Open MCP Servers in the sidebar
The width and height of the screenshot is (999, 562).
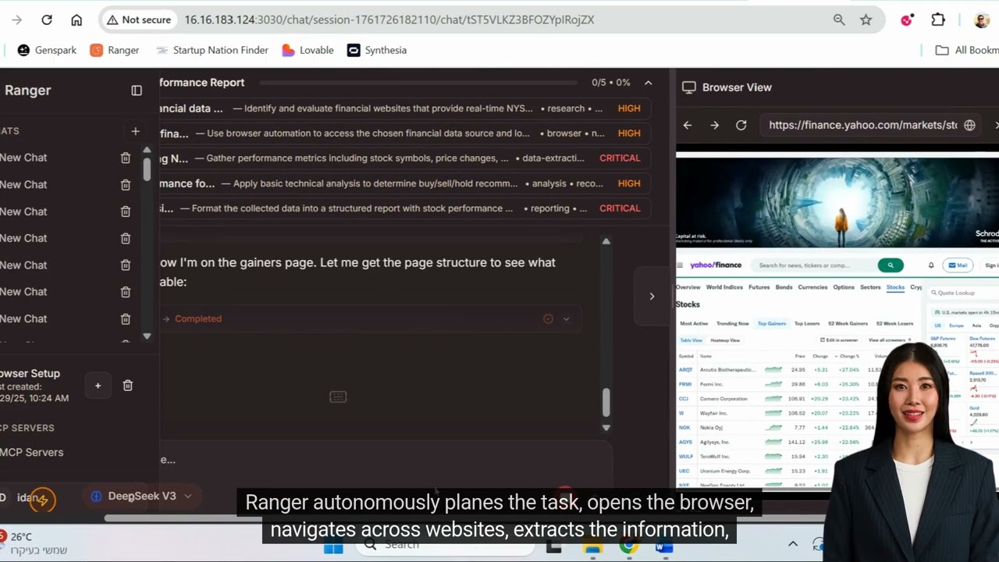pos(32,453)
